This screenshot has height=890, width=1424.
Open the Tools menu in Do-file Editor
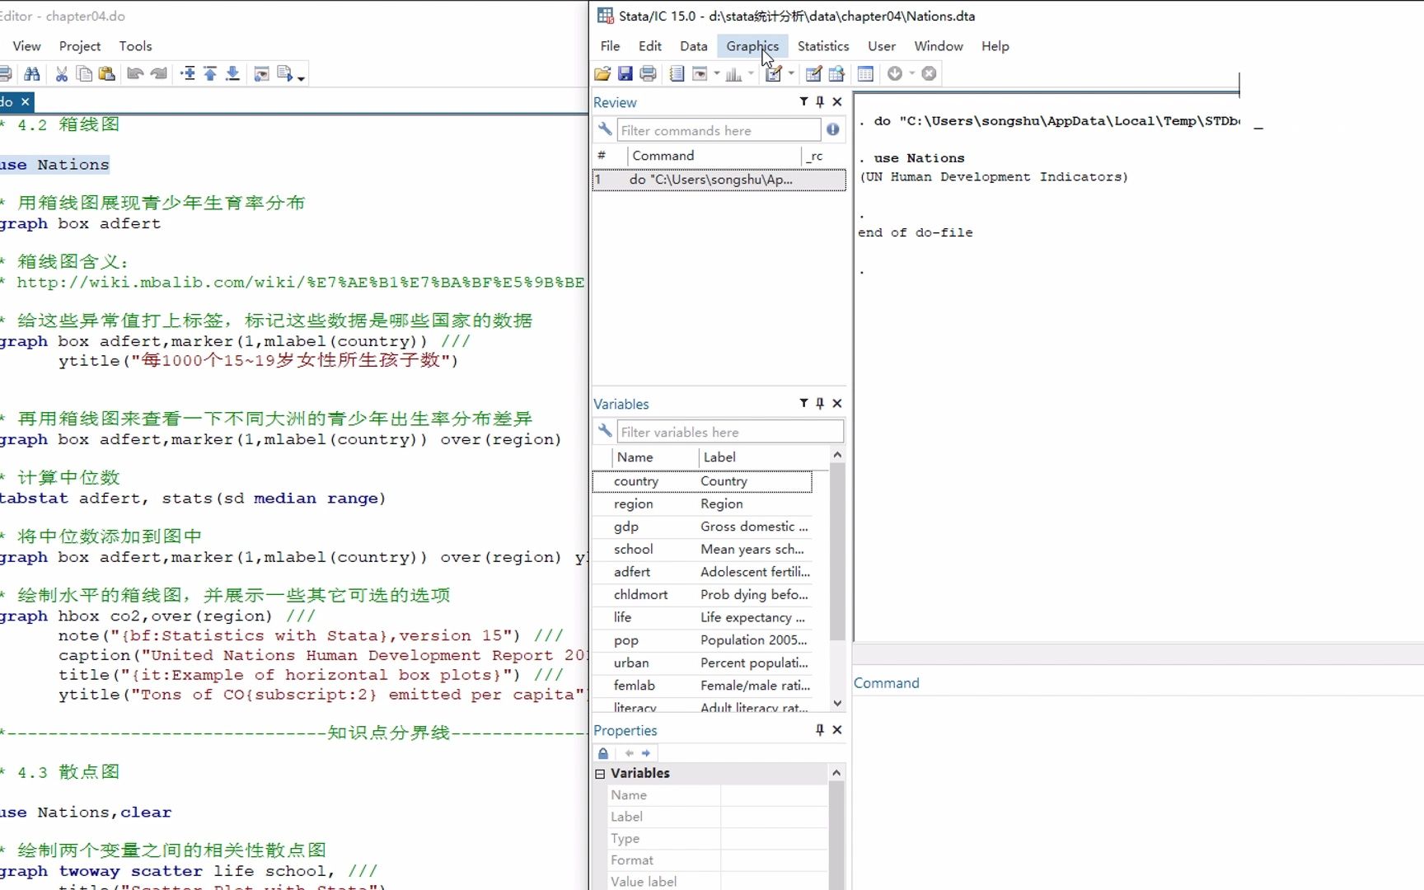point(135,46)
